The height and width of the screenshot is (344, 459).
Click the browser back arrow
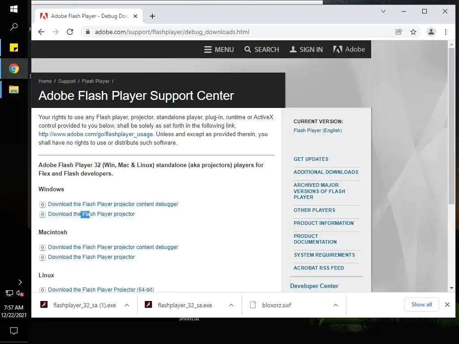(41, 32)
